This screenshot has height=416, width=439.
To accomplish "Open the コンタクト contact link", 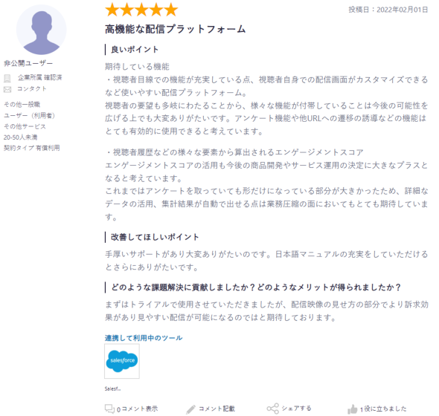I will [32, 89].
